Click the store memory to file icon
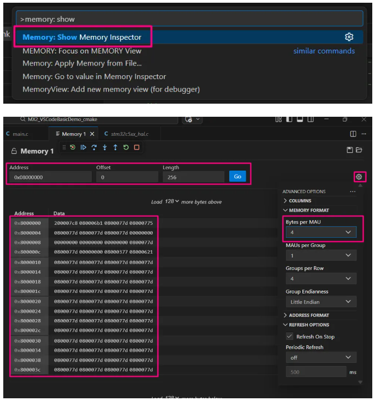Screen dimensions: 375x401 [349, 150]
